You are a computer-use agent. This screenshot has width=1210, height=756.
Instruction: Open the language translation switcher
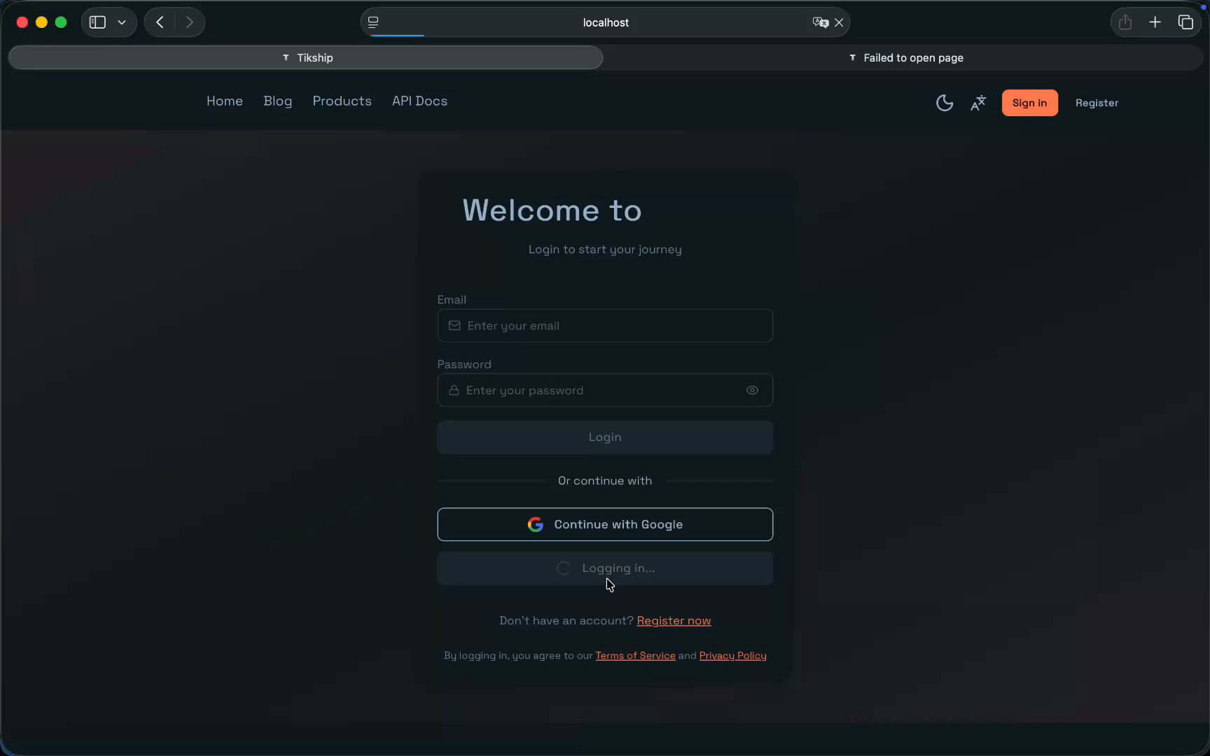(978, 103)
